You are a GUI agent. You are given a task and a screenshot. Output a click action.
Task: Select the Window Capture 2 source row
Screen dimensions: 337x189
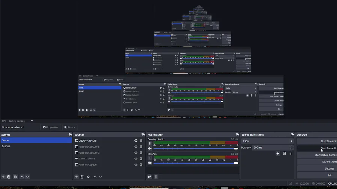pos(109,152)
